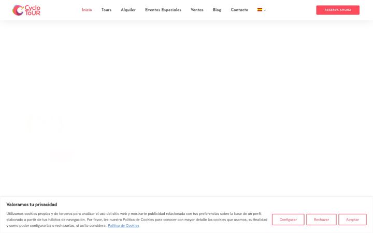Click the Cyclo Tour logo

coord(26,10)
